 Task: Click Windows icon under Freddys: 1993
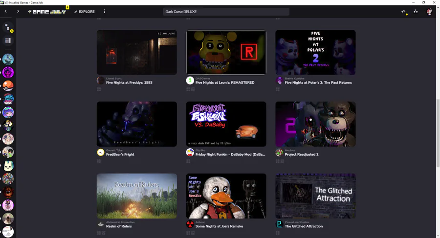(x=99, y=89)
